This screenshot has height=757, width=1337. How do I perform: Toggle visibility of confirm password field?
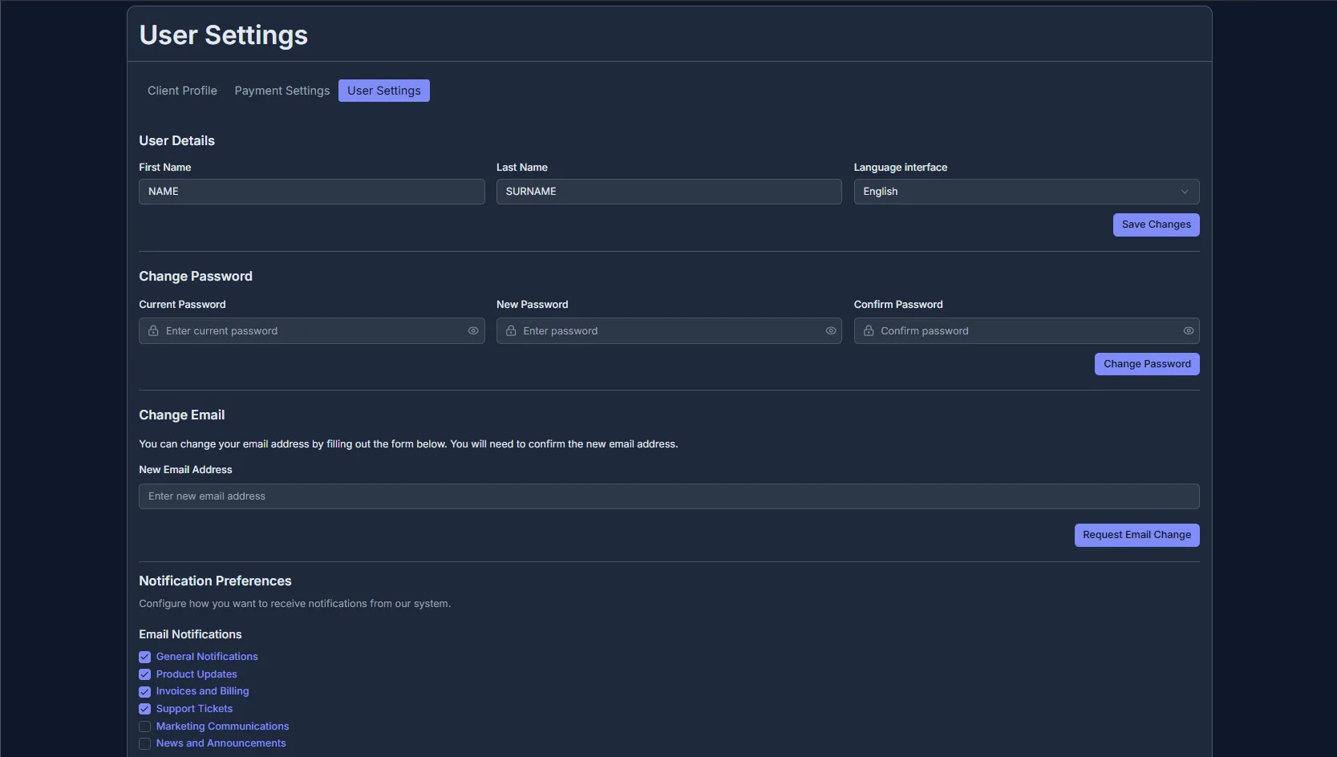(1189, 331)
